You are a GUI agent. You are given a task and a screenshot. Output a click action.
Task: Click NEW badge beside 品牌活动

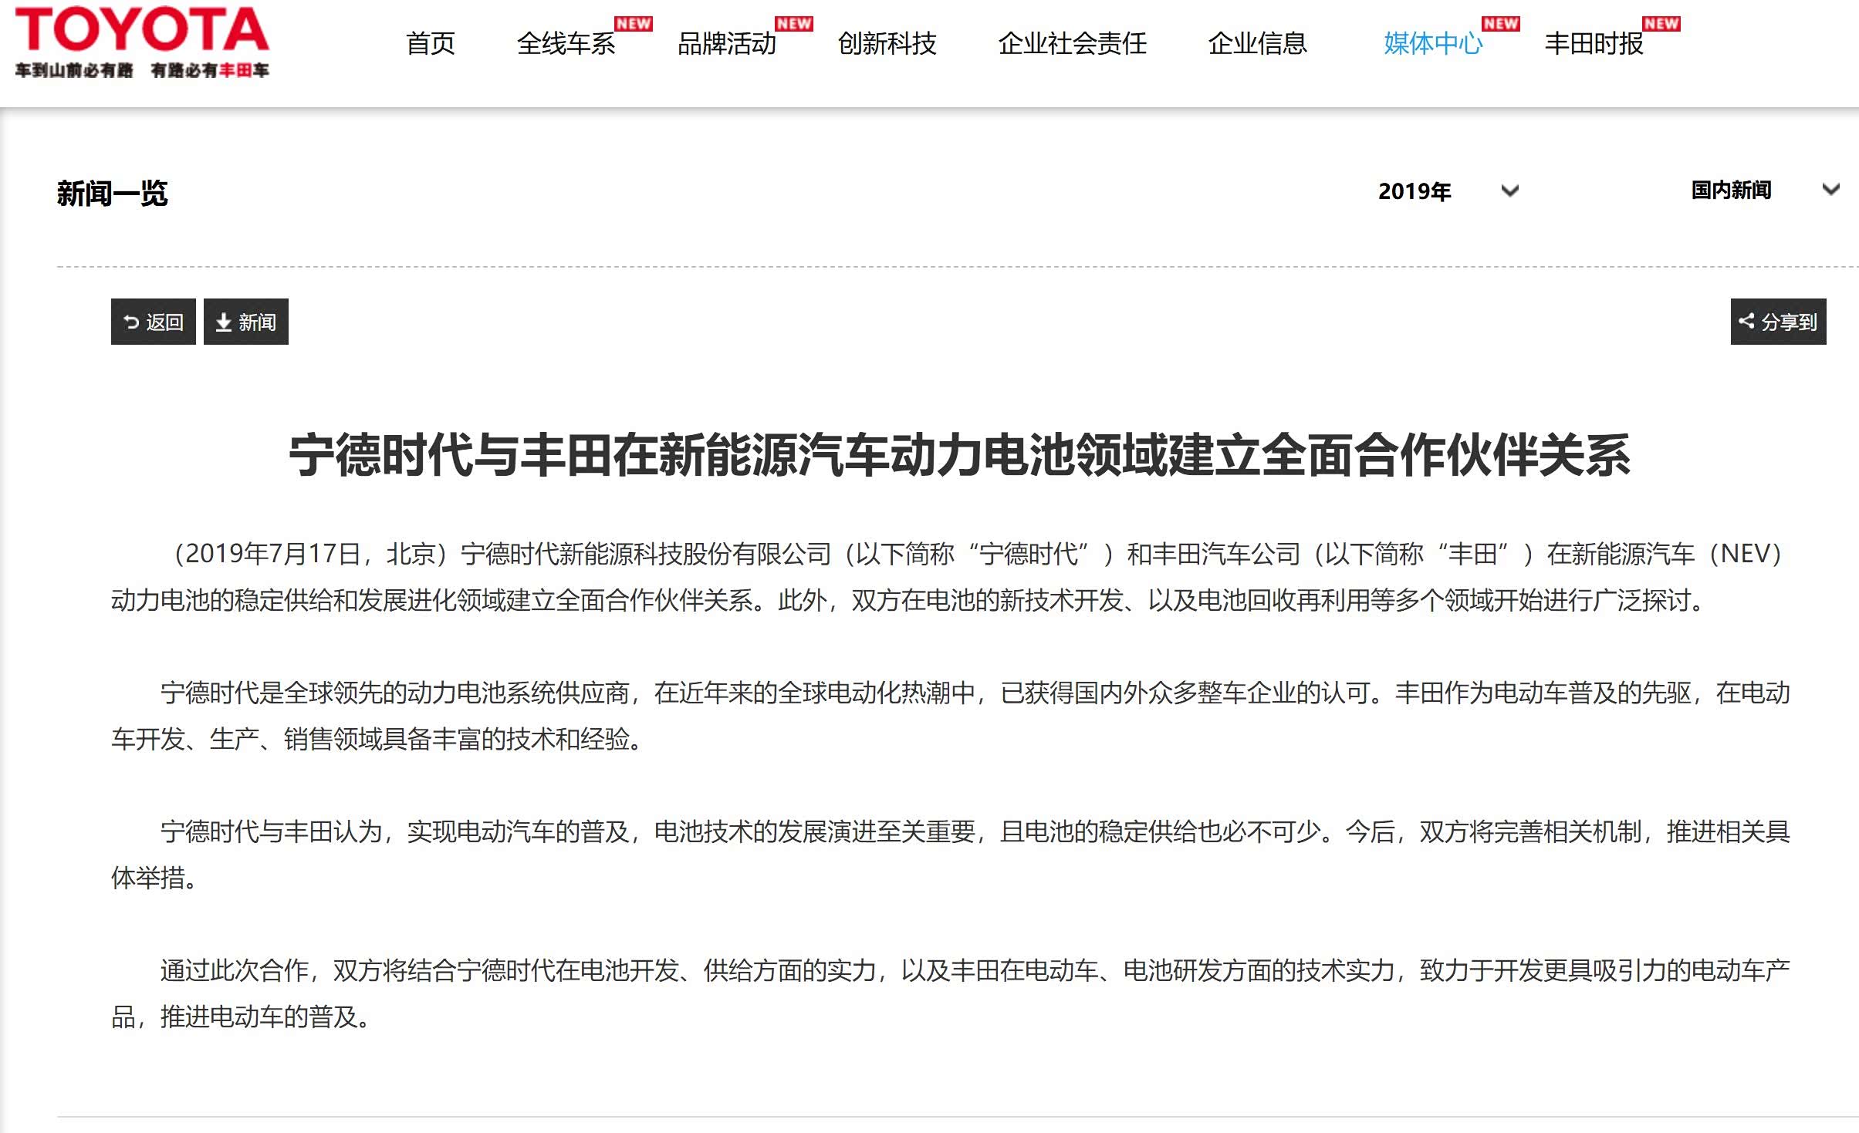point(794,24)
